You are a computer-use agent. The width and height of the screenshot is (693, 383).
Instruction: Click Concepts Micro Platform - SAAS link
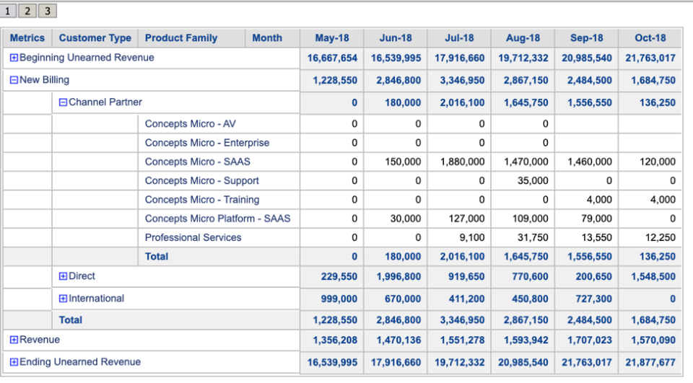(x=218, y=219)
